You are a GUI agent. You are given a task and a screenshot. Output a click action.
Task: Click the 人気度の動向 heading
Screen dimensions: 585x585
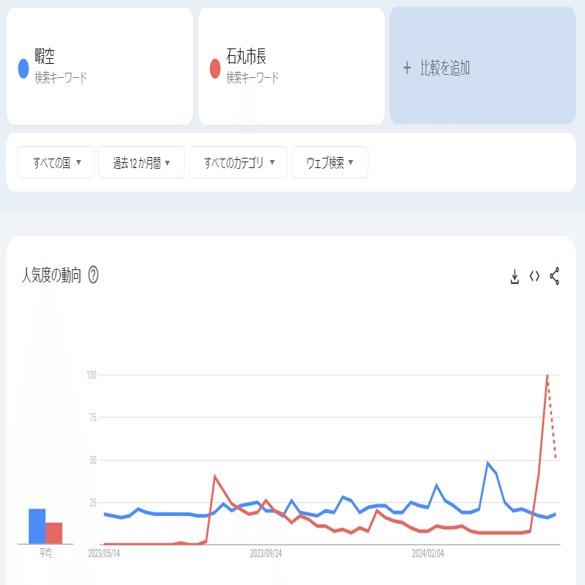click(51, 275)
